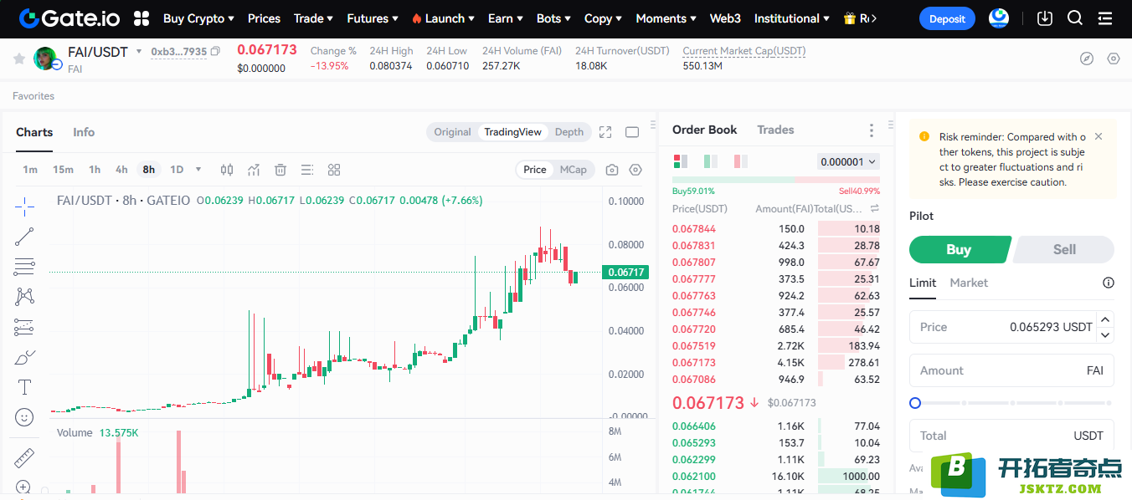Open the 0.000001 price precision dropdown

point(848,161)
